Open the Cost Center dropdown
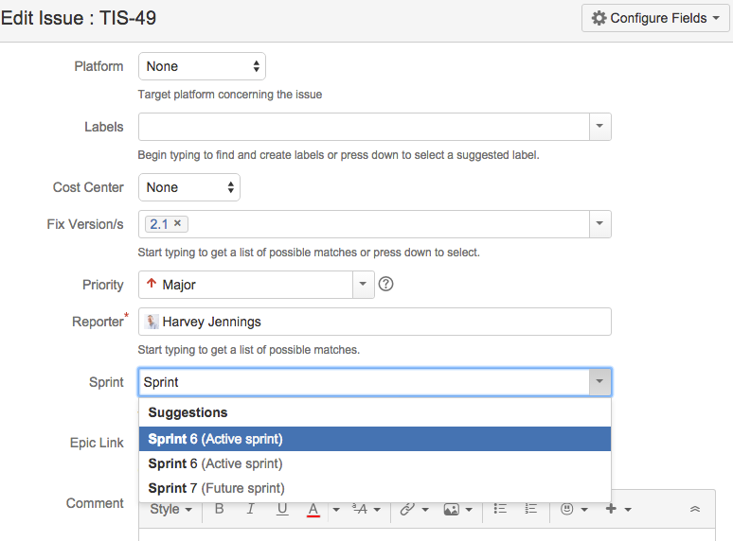Viewport: 733px width, 541px height. tap(188, 187)
